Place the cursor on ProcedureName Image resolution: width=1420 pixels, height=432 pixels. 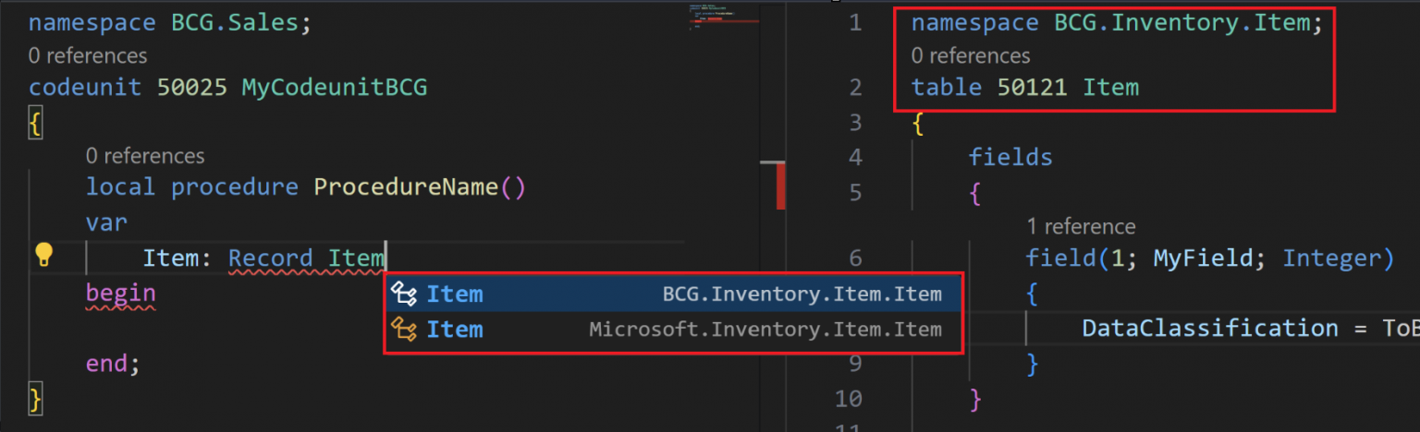[x=406, y=187]
